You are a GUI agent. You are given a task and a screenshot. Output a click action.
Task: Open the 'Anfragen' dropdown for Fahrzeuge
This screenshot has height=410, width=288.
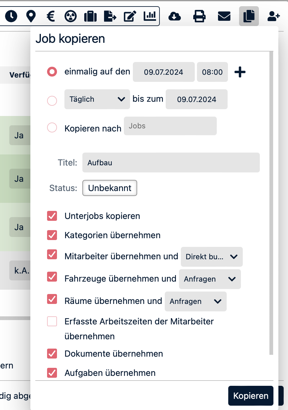pyautogui.click(x=210, y=279)
